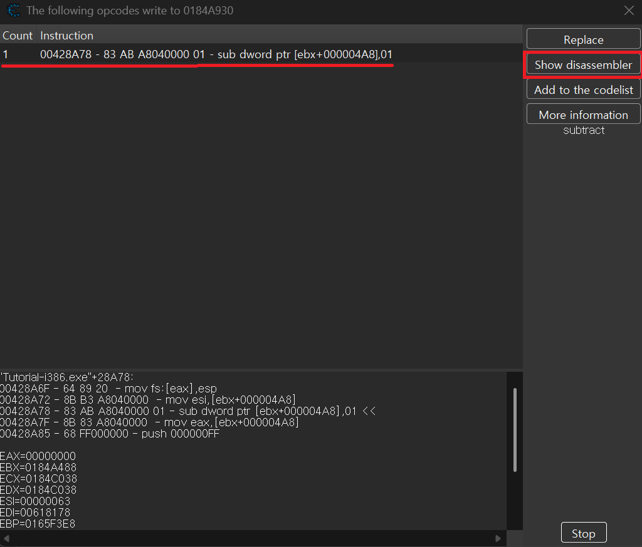Image resolution: width=642 pixels, height=547 pixels.
Task: Select the EBX=0184A488 register line
Action: (39, 468)
